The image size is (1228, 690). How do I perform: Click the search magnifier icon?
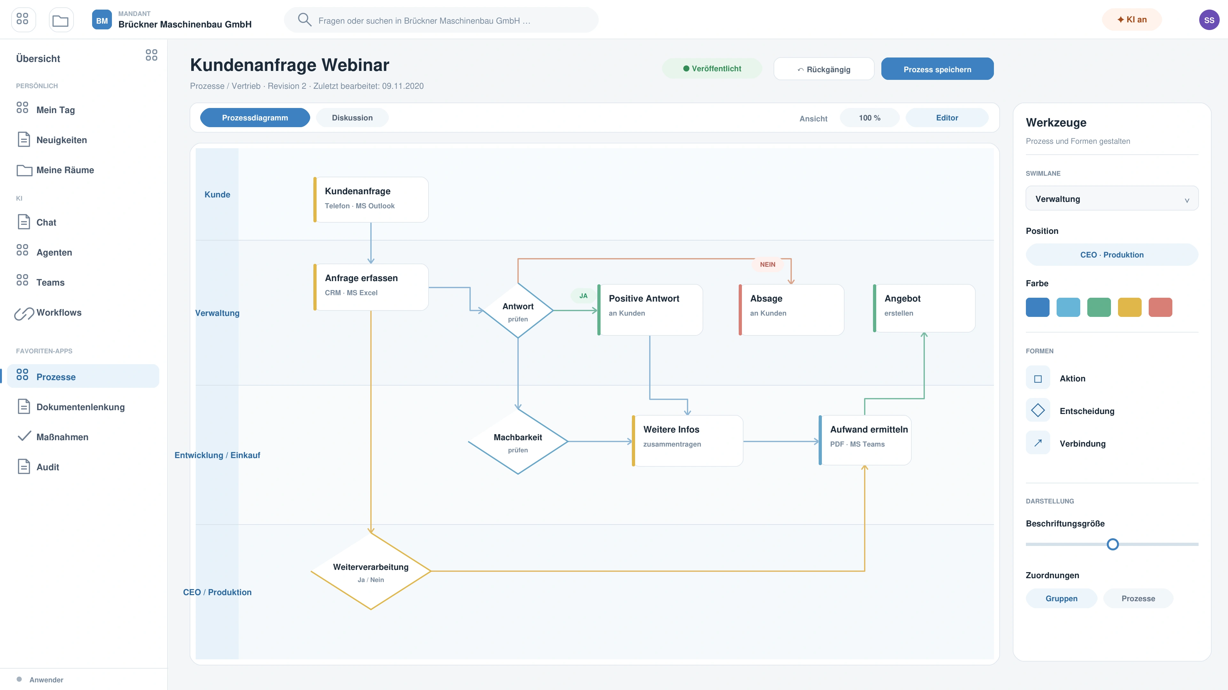tap(304, 20)
